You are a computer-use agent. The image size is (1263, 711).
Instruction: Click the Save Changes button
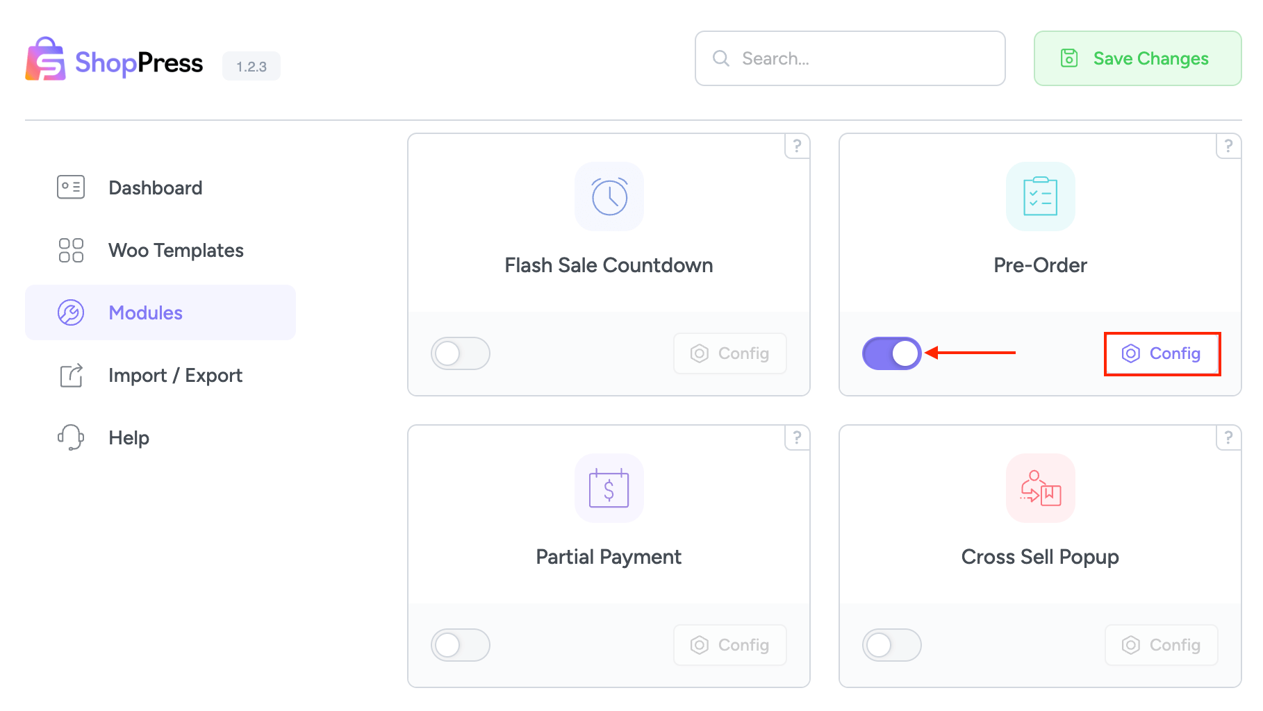[x=1137, y=58]
